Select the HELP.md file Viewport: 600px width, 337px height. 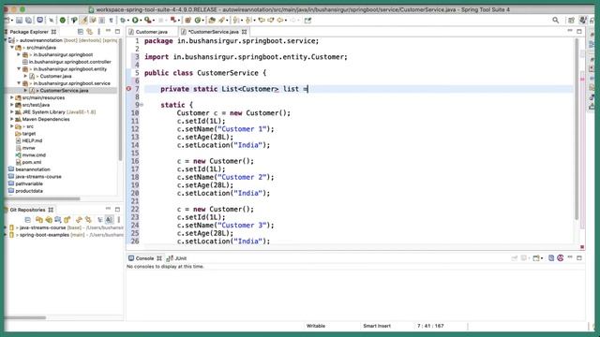click(x=32, y=140)
